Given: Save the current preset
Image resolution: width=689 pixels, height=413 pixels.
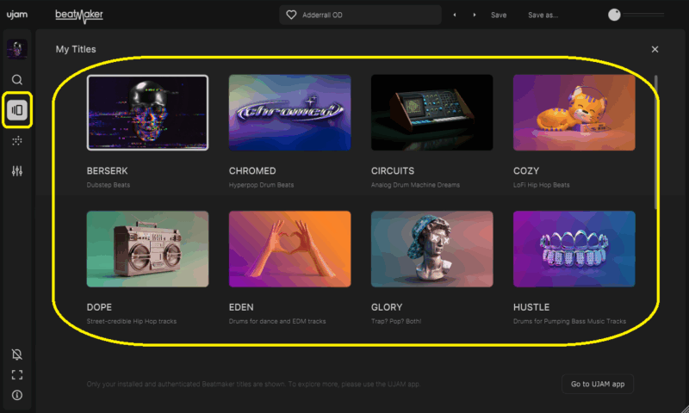Looking at the screenshot, I should click(x=499, y=15).
